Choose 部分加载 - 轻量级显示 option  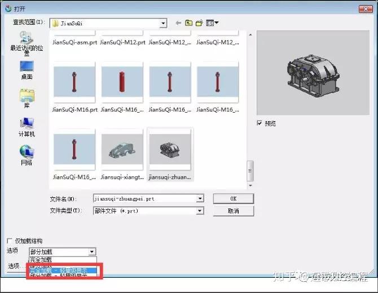click(x=63, y=275)
